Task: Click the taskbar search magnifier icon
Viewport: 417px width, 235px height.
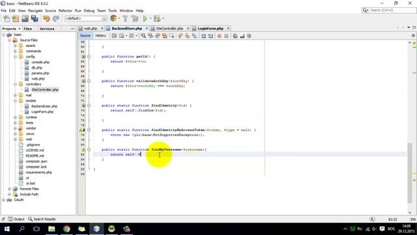Action: click(x=22, y=229)
